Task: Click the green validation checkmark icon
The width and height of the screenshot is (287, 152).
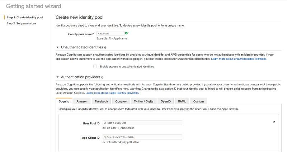Action: (x=126, y=33)
